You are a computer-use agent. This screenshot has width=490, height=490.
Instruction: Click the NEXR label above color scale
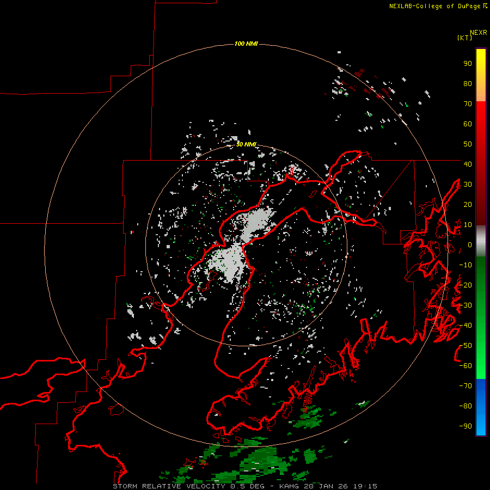pos(479,33)
